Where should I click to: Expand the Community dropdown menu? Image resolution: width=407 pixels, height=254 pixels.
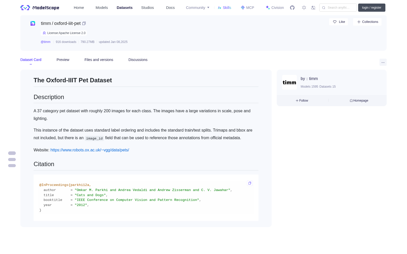[198, 8]
